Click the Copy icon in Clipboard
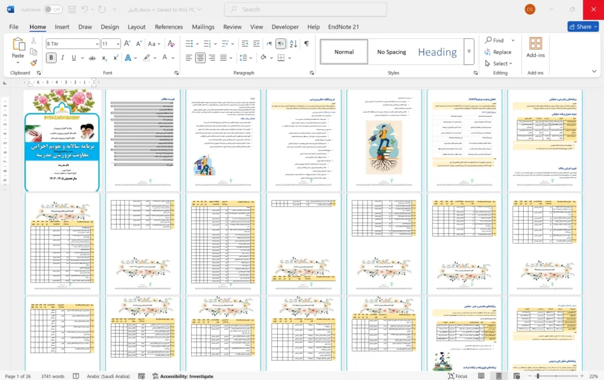Viewport: 604px width, 380px height. pos(34,52)
